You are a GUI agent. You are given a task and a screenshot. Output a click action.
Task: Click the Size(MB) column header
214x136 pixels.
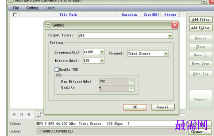(151, 15)
